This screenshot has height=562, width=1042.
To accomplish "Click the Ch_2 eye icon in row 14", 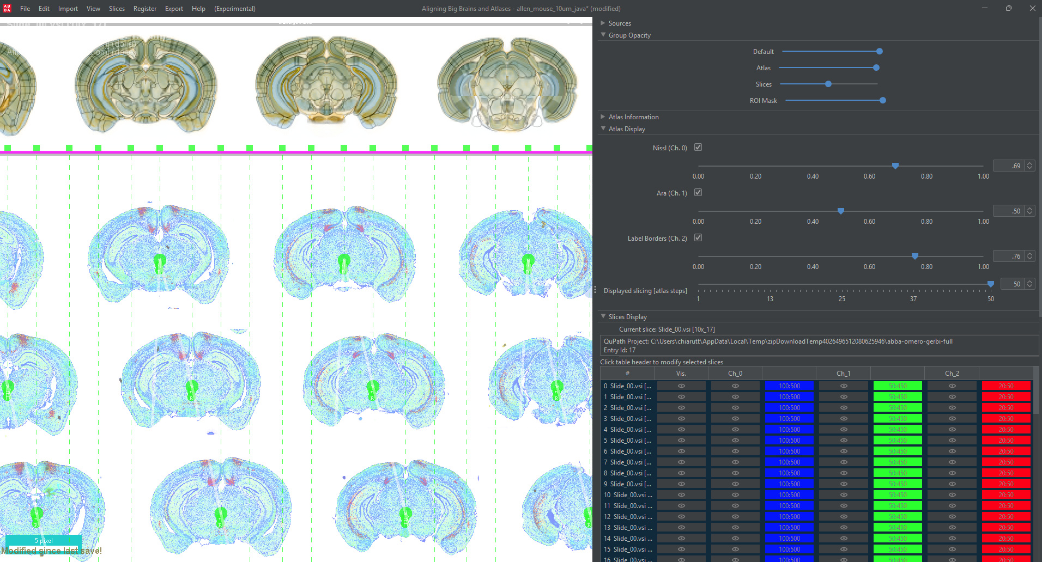I will 952,538.
